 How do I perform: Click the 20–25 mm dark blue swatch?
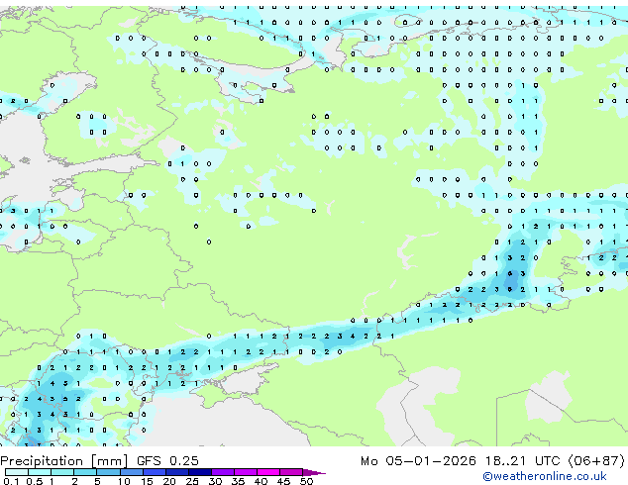[x=177, y=472]
